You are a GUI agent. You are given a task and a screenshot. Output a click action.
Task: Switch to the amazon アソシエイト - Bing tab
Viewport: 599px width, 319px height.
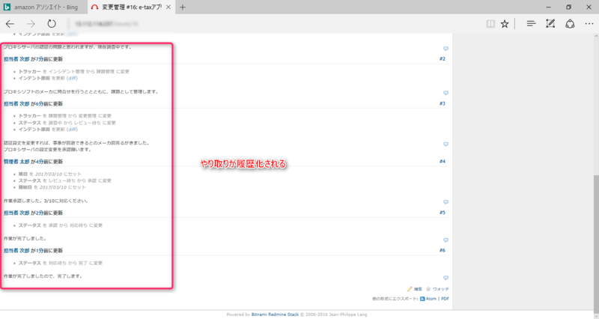pyautogui.click(x=43, y=7)
